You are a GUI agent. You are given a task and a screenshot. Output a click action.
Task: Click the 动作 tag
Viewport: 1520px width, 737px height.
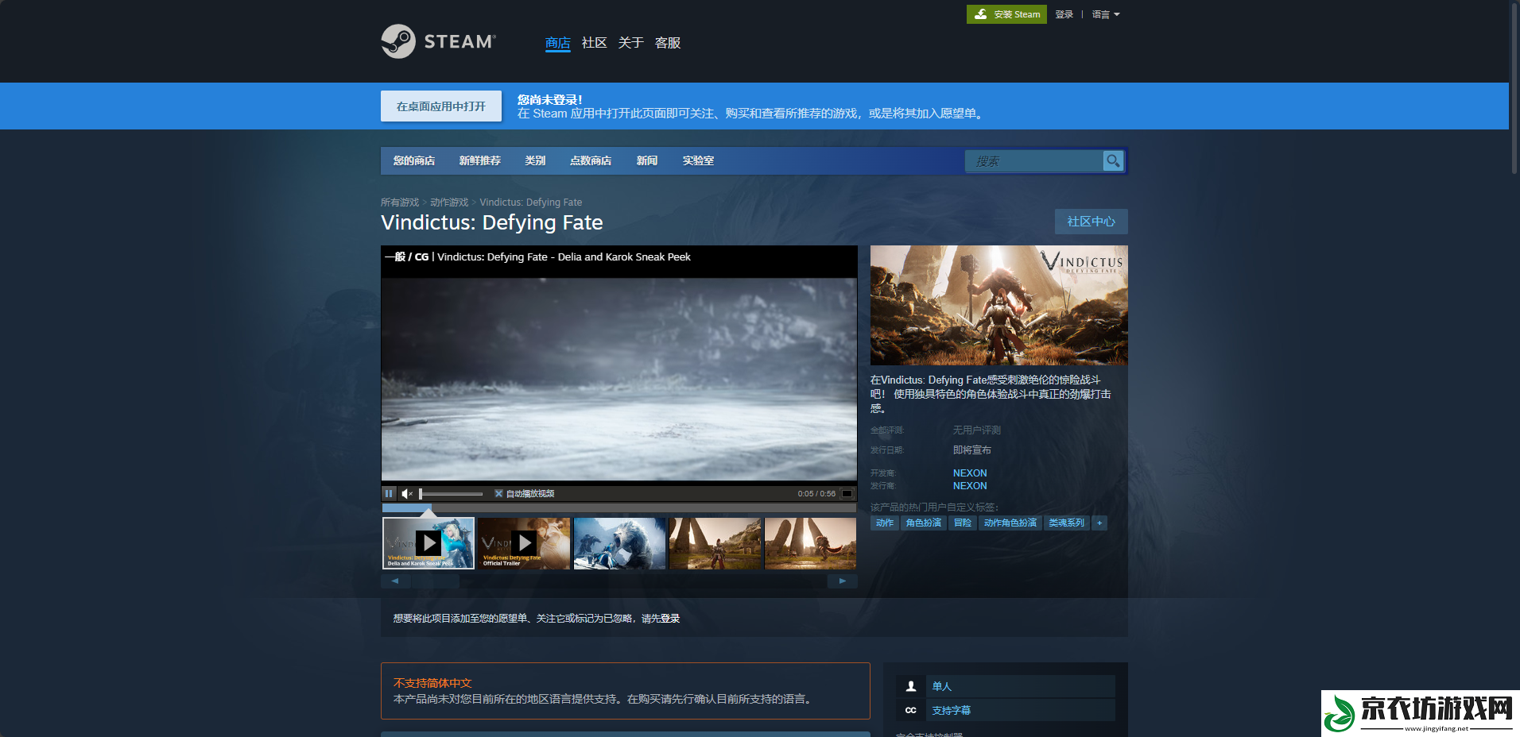pyautogui.click(x=885, y=523)
